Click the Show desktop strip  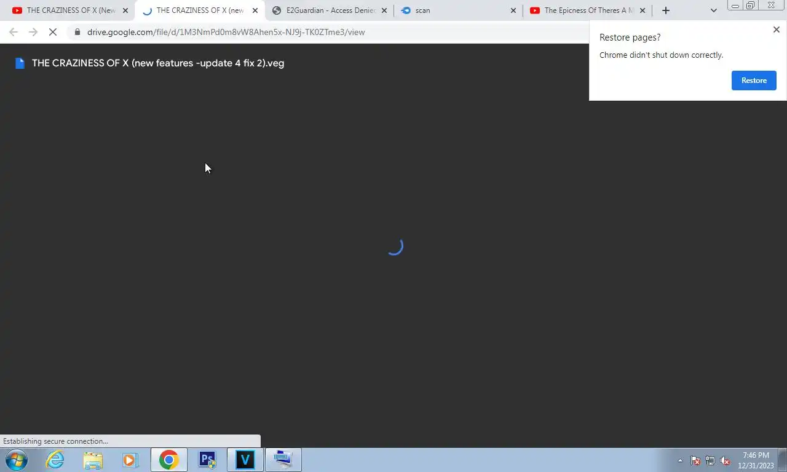coord(783,460)
